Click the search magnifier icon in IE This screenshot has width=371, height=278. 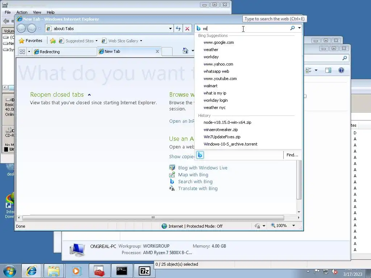[292, 28]
